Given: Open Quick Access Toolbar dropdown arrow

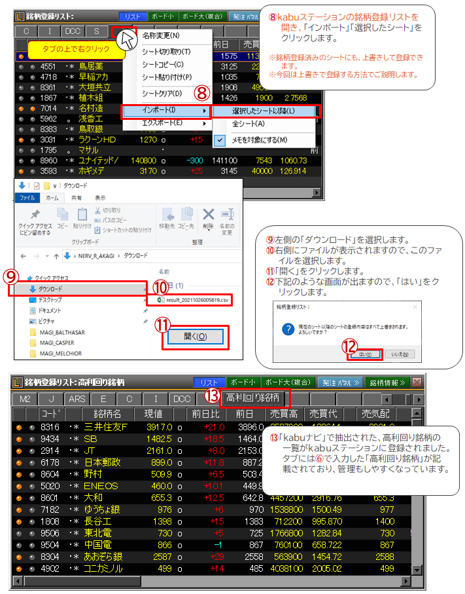Looking at the screenshot, I should tap(55, 186).
